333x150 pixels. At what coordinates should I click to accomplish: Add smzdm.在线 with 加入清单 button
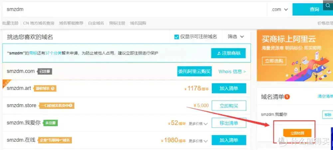pyautogui.click(x=229, y=140)
